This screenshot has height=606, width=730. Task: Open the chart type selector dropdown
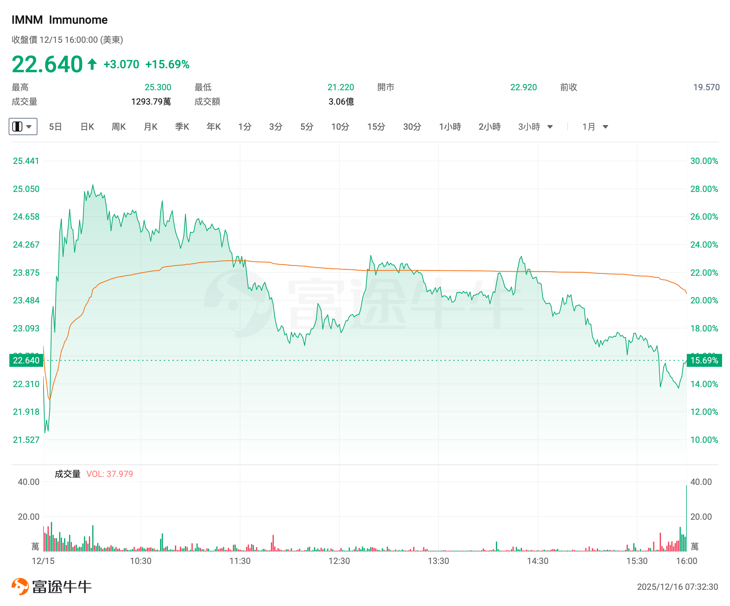pos(23,127)
